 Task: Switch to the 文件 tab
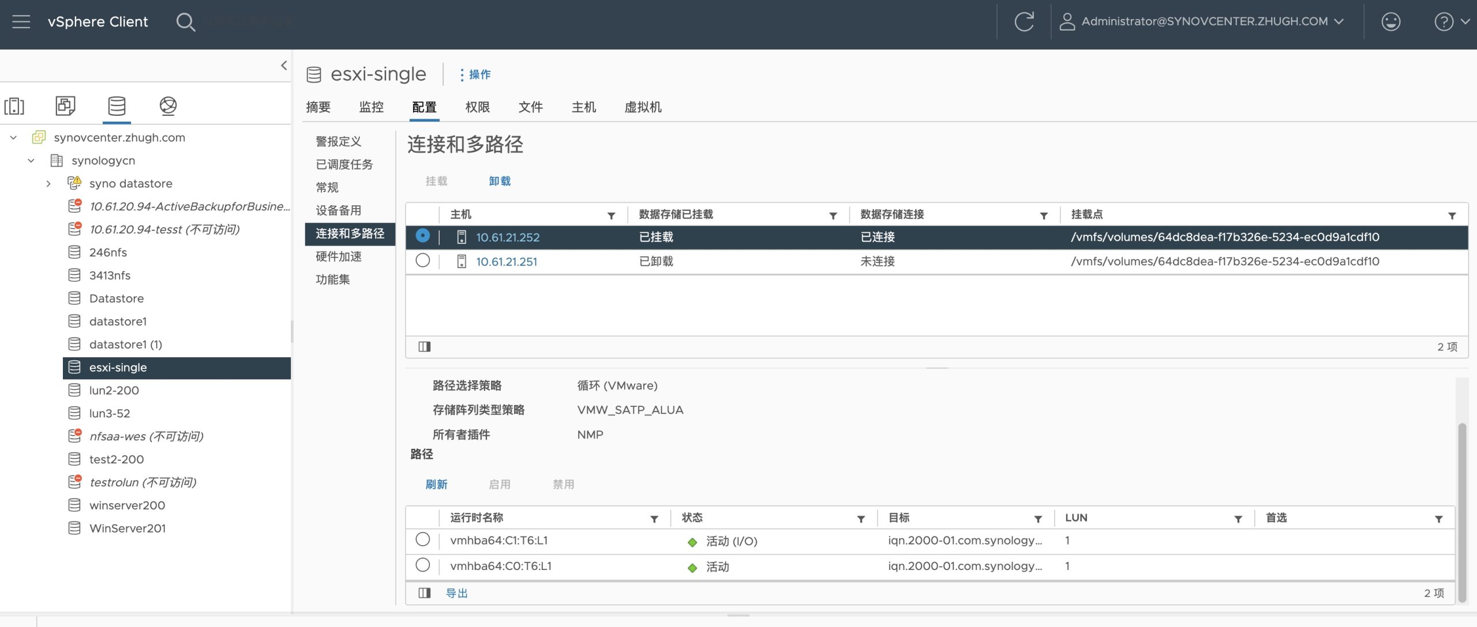click(x=531, y=107)
